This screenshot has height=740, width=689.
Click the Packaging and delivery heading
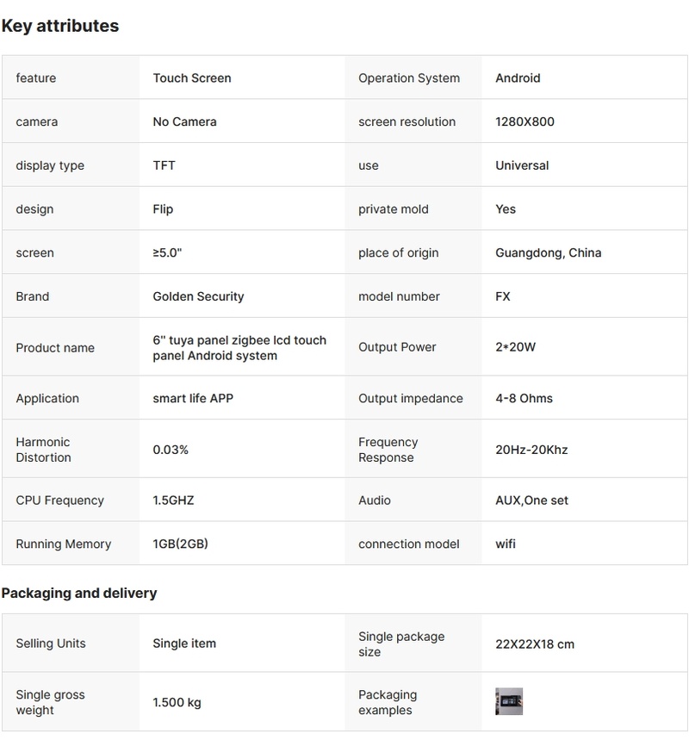click(79, 593)
